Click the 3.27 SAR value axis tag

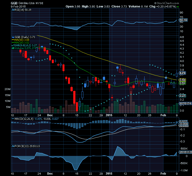[x=182, y=96]
